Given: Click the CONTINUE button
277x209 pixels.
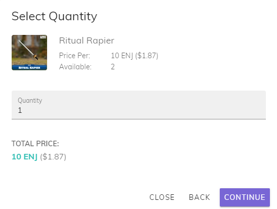Looking at the screenshot, I should pyautogui.click(x=245, y=197).
